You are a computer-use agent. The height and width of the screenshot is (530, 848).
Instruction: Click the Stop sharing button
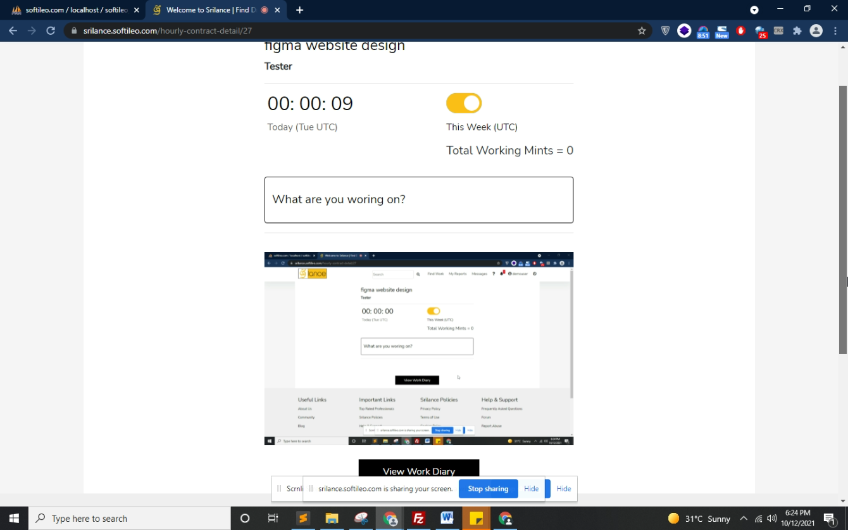pyautogui.click(x=488, y=489)
